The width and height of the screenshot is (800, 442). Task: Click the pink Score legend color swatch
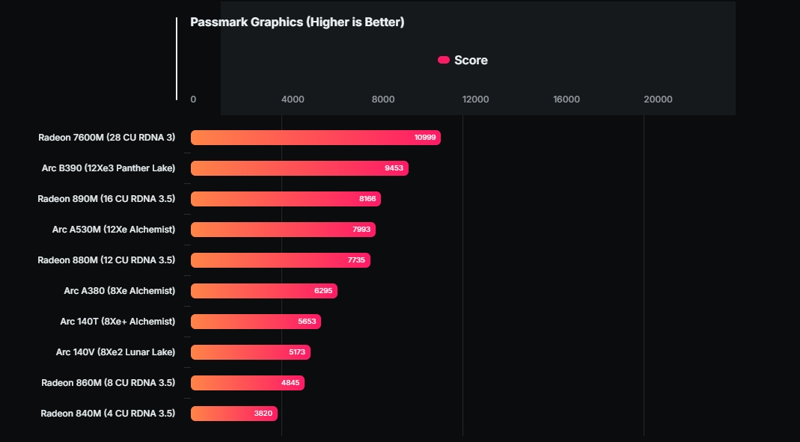pyautogui.click(x=444, y=61)
